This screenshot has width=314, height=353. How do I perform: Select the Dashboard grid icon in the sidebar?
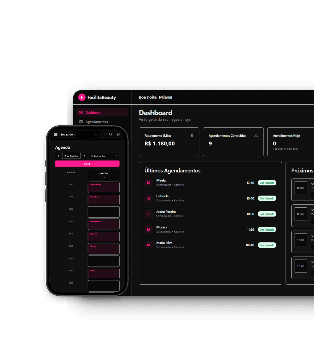[x=81, y=112]
